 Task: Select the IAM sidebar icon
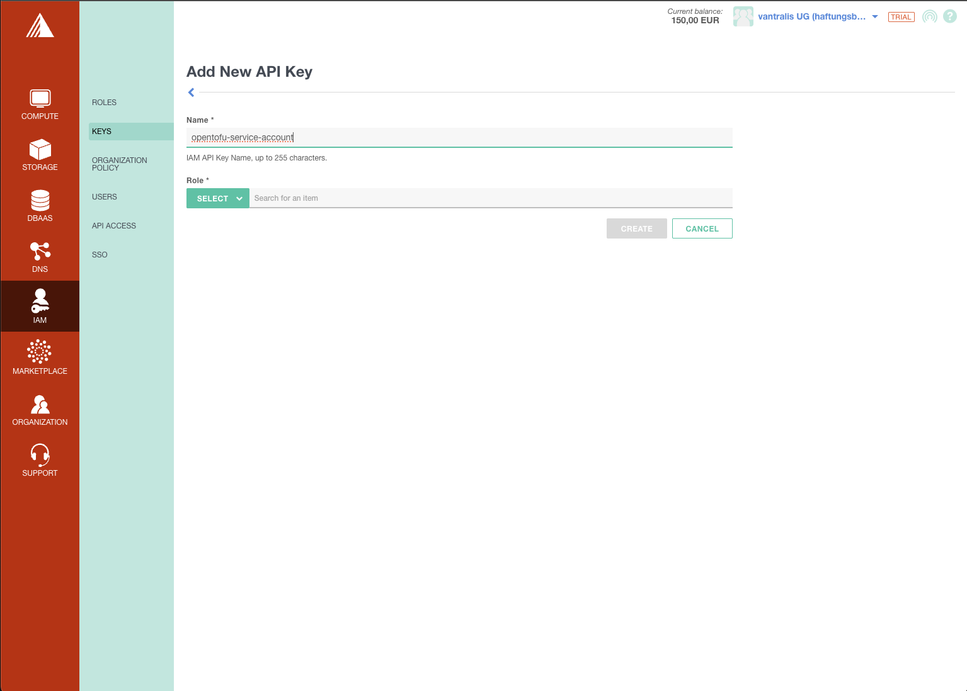[40, 306]
